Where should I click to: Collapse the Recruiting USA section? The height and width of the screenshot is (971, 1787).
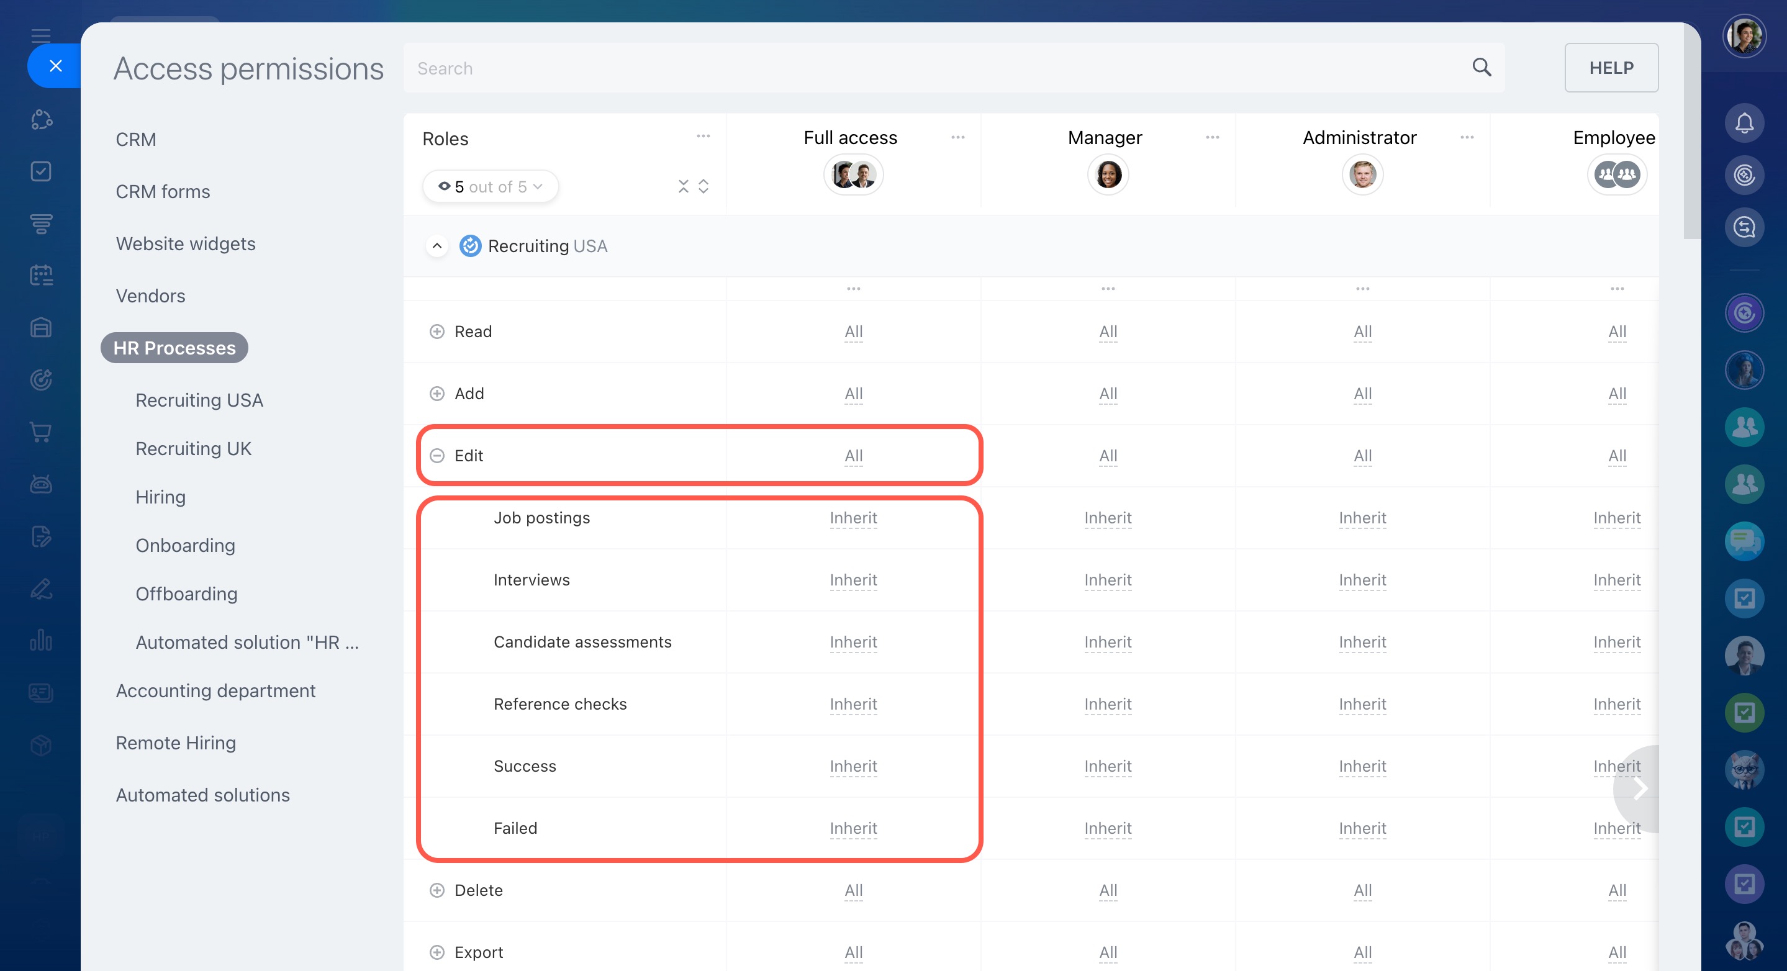click(437, 246)
